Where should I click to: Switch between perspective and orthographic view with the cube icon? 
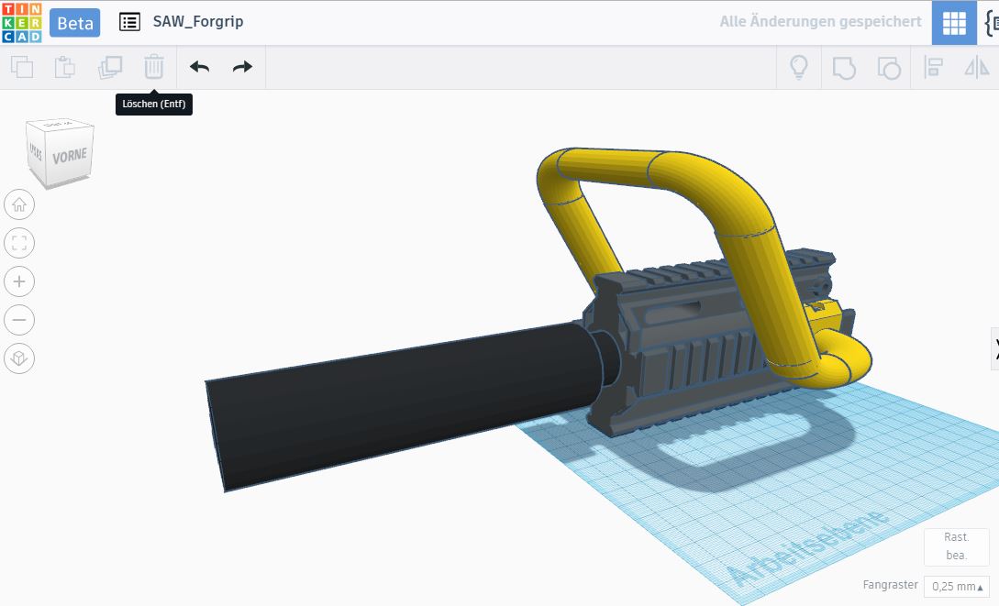click(19, 358)
